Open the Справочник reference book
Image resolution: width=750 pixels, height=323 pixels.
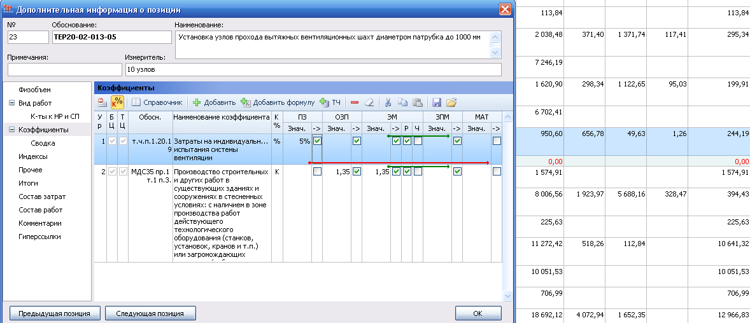(157, 102)
